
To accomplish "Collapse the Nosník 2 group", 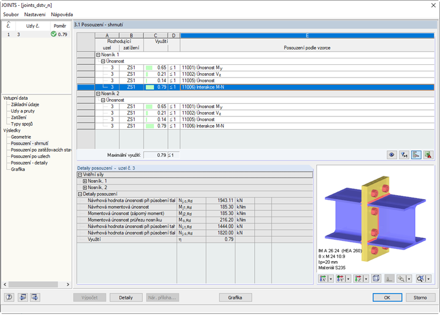I will click(x=98, y=93).
